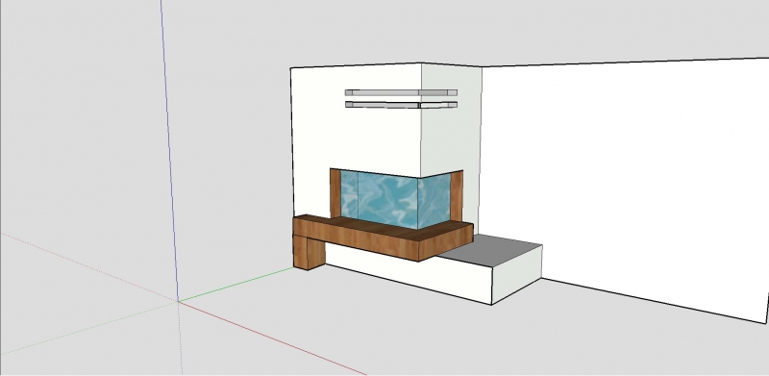
Task: Click the dotted green axis line
Action: pos(88,327)
